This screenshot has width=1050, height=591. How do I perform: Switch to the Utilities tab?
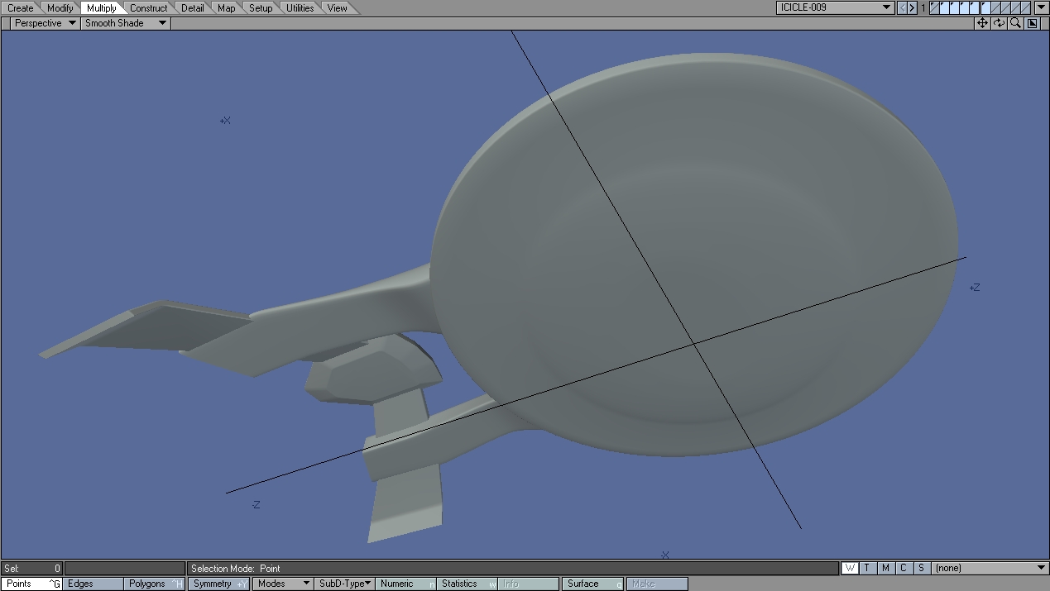300,8
